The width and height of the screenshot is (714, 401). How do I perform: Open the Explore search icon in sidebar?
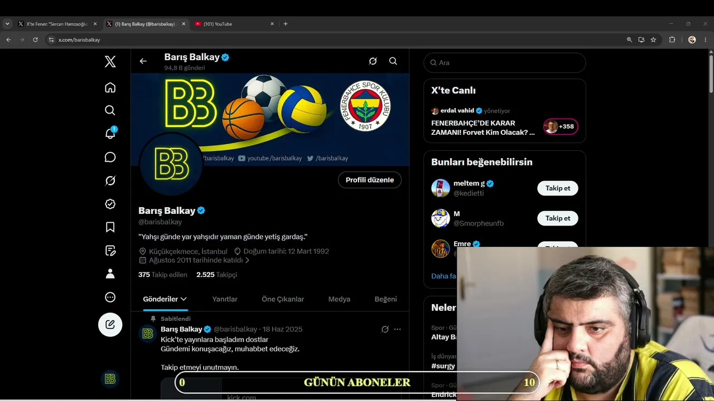(x=110, y=110)
